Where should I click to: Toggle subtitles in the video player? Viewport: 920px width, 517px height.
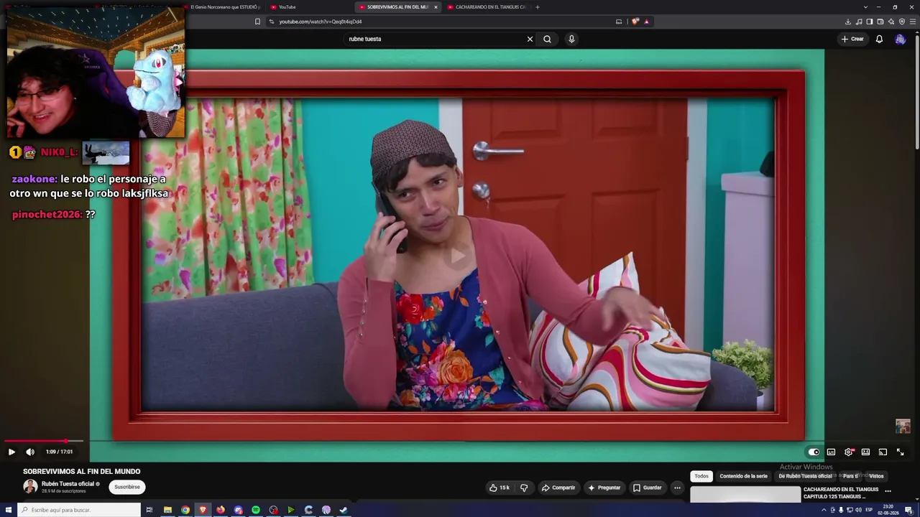tap(831, 452)
